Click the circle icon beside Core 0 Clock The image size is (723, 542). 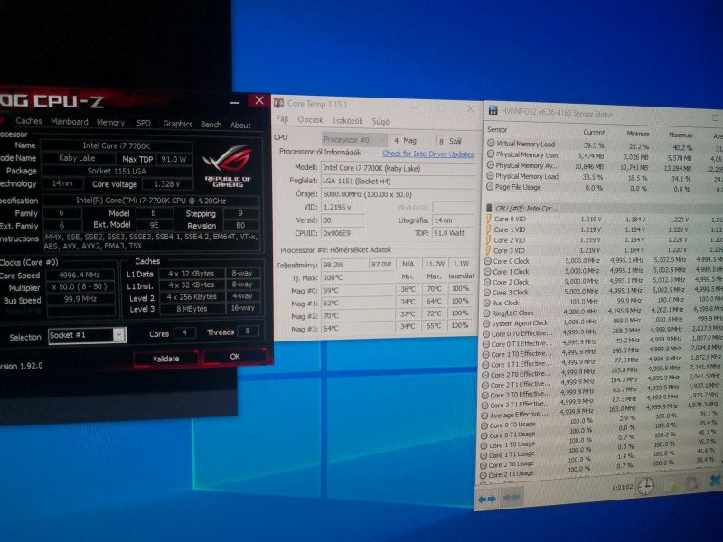click(488, 261)
